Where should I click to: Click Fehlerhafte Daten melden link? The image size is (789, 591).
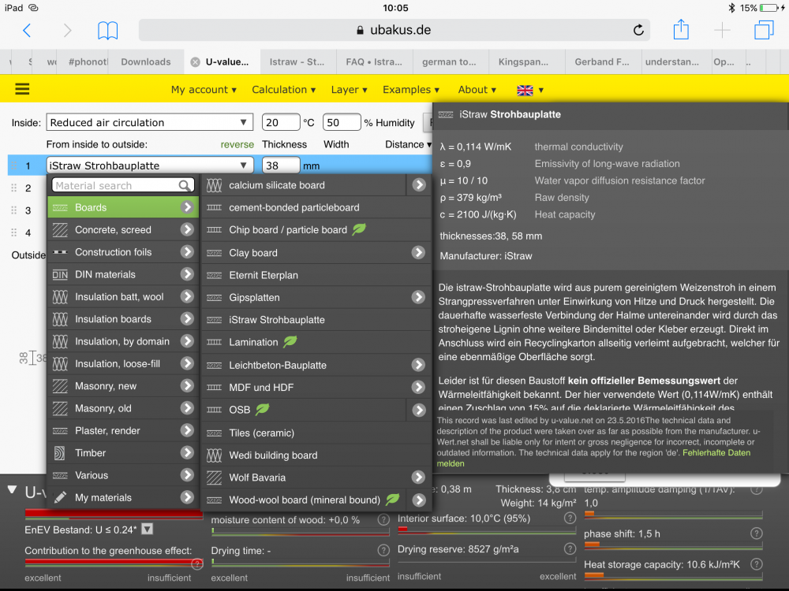(x=594, y=458)
